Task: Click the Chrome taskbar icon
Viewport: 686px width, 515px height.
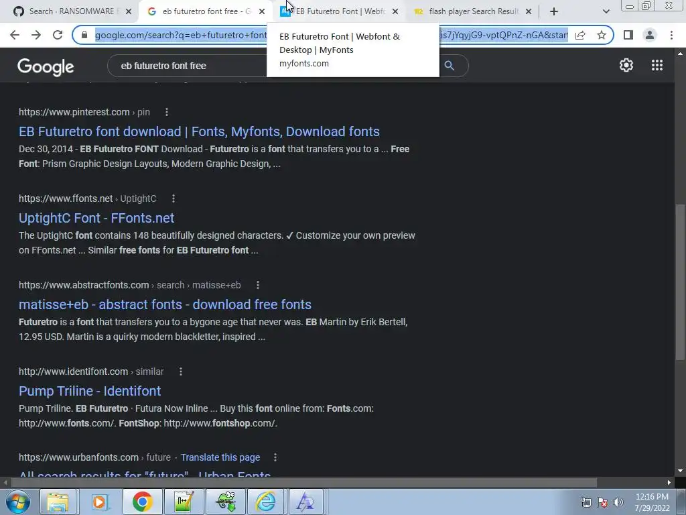Action: (x=142, y=502)
